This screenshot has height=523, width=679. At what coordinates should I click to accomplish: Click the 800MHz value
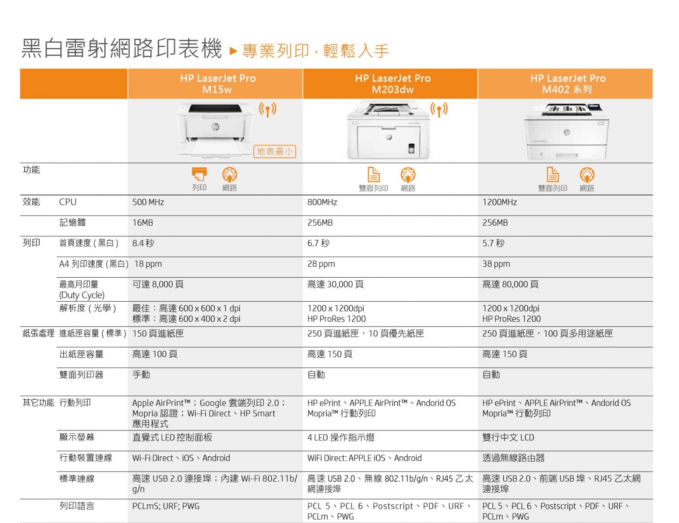point(322,202)
